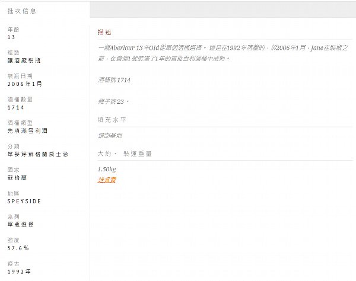This screenshot has height=281, width=356.
Task: Click the 年齡 value 13
Action: point(11,37)
